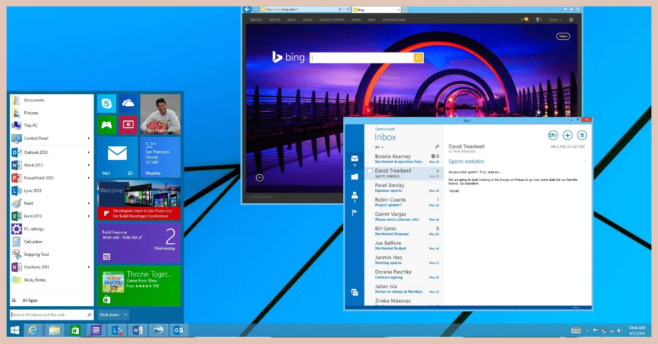The width and height of the screenshot is (658, 344).
Task: Click the Bing search magnifier button
Action: (418, 58)
